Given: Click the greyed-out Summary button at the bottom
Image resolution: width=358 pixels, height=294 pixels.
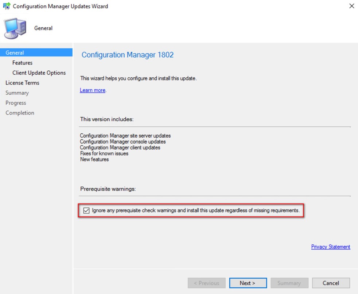Looking at the screenshot, I should 289,283.
